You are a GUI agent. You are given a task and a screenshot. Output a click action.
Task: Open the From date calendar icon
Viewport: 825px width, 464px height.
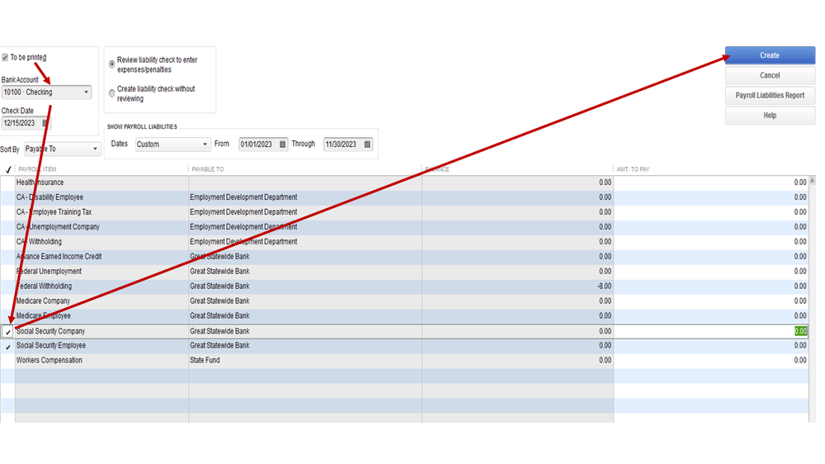[282, 144]
